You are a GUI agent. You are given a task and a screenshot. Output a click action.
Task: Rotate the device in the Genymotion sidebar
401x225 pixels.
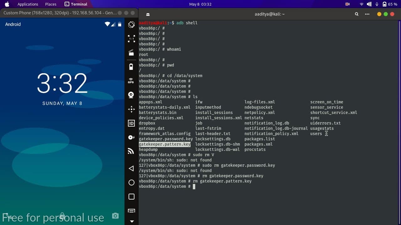click(132, 25)
